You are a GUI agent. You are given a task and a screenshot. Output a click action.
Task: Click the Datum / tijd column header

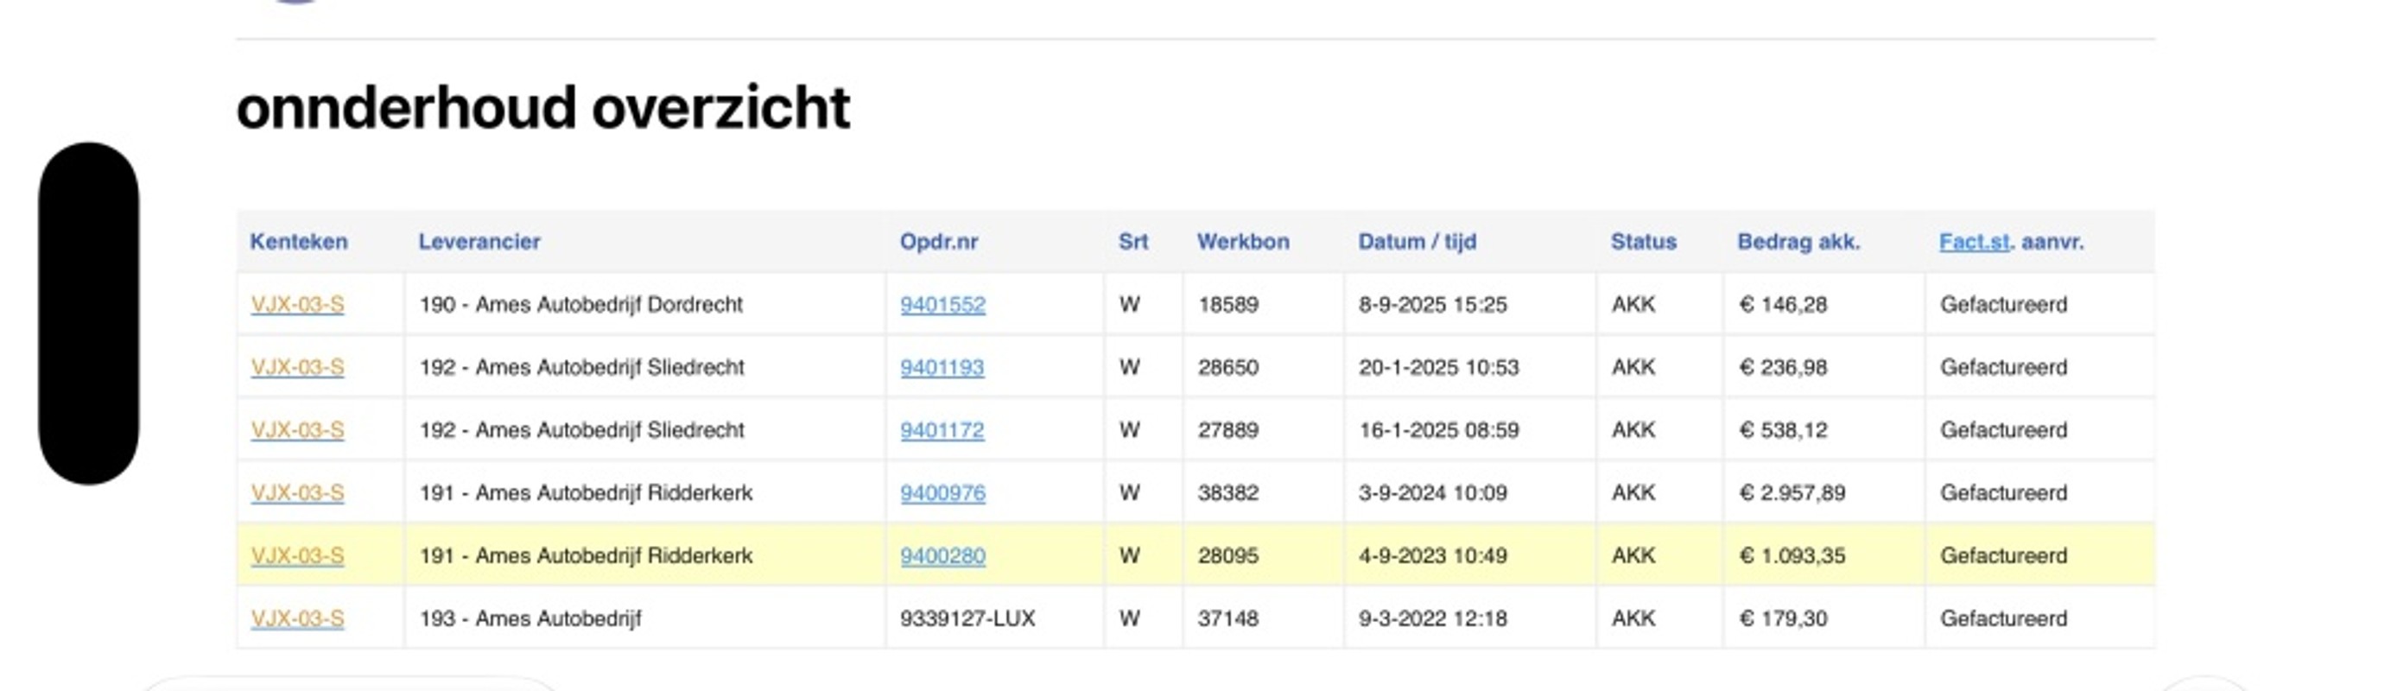click(x=1417, y=242)
